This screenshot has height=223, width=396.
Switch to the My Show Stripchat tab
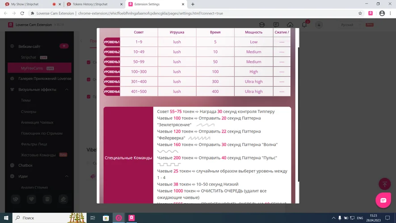point(28,4)
